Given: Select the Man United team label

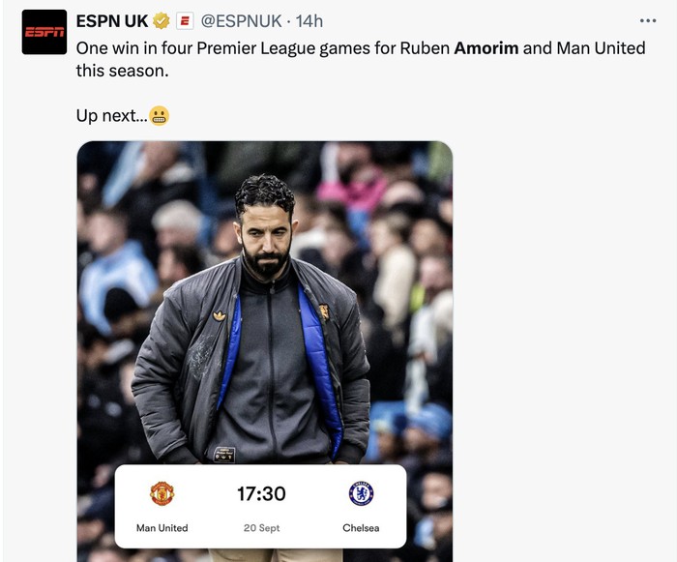Looking at the screenshot, I should tap(162, 528).
